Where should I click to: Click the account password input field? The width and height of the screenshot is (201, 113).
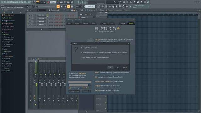tap(79, 85)
